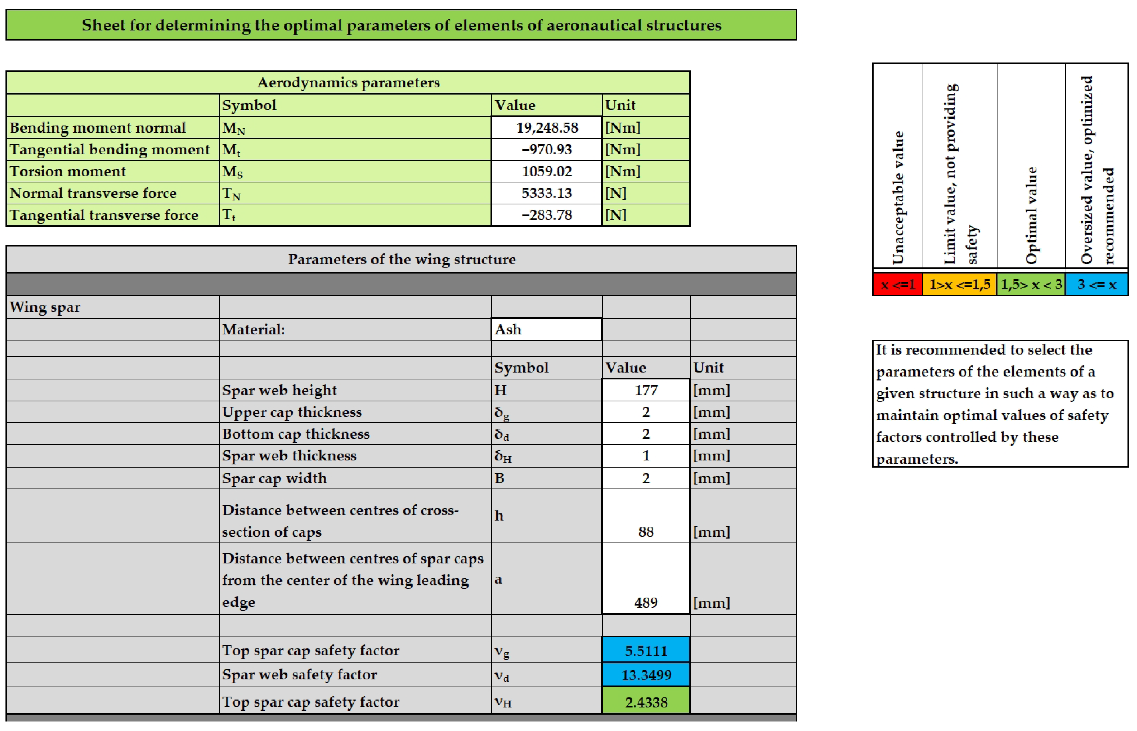Click the green safety factor cell 2.4338
Viewport: 1137px width, 731px height.
click(x=646, y=702)
